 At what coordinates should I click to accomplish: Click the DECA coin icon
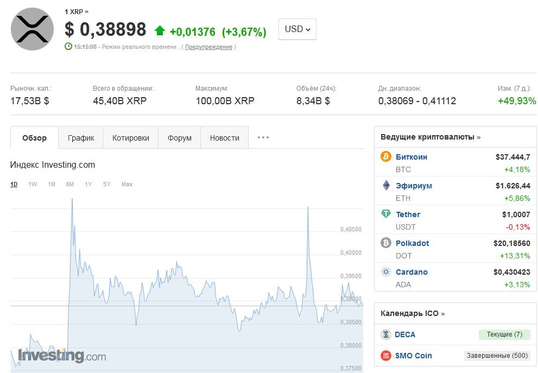click(386, 334)
